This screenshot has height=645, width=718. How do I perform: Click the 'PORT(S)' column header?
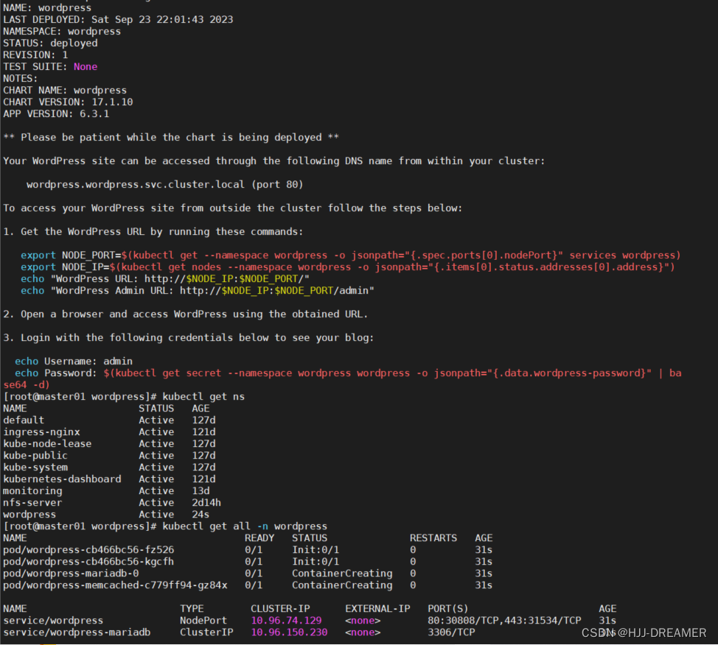coord(448,609)
